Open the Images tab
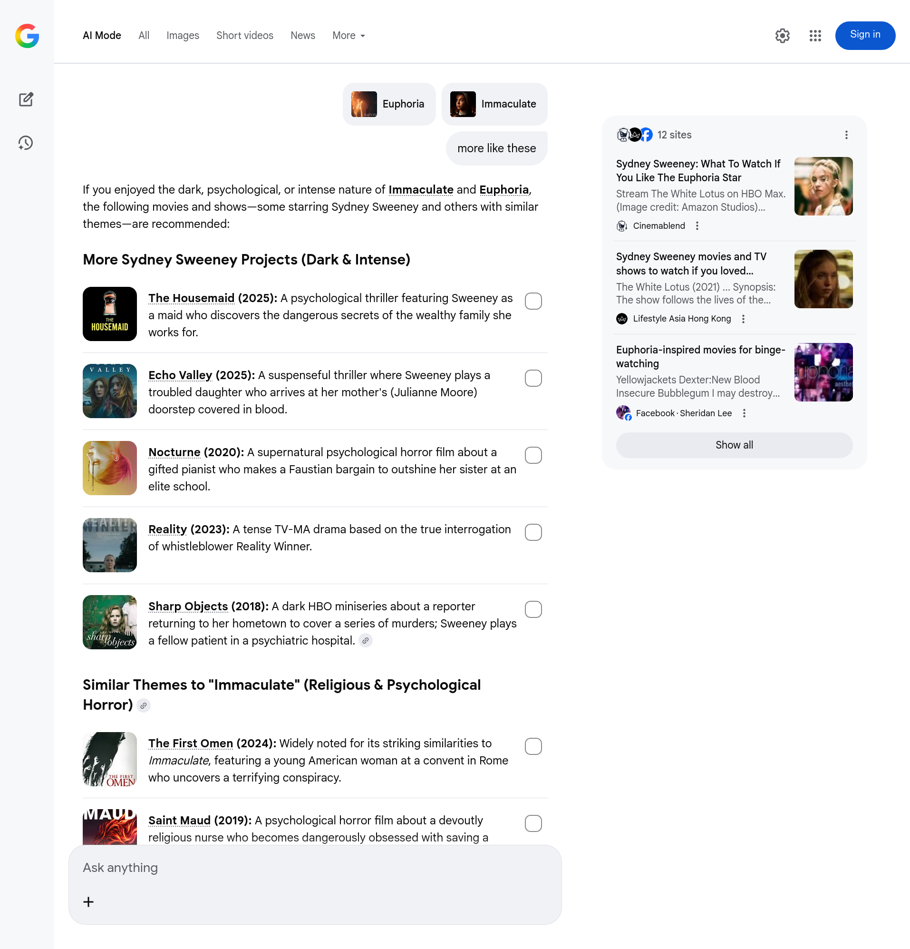The image size is (910, 949). tap(183, 35)
